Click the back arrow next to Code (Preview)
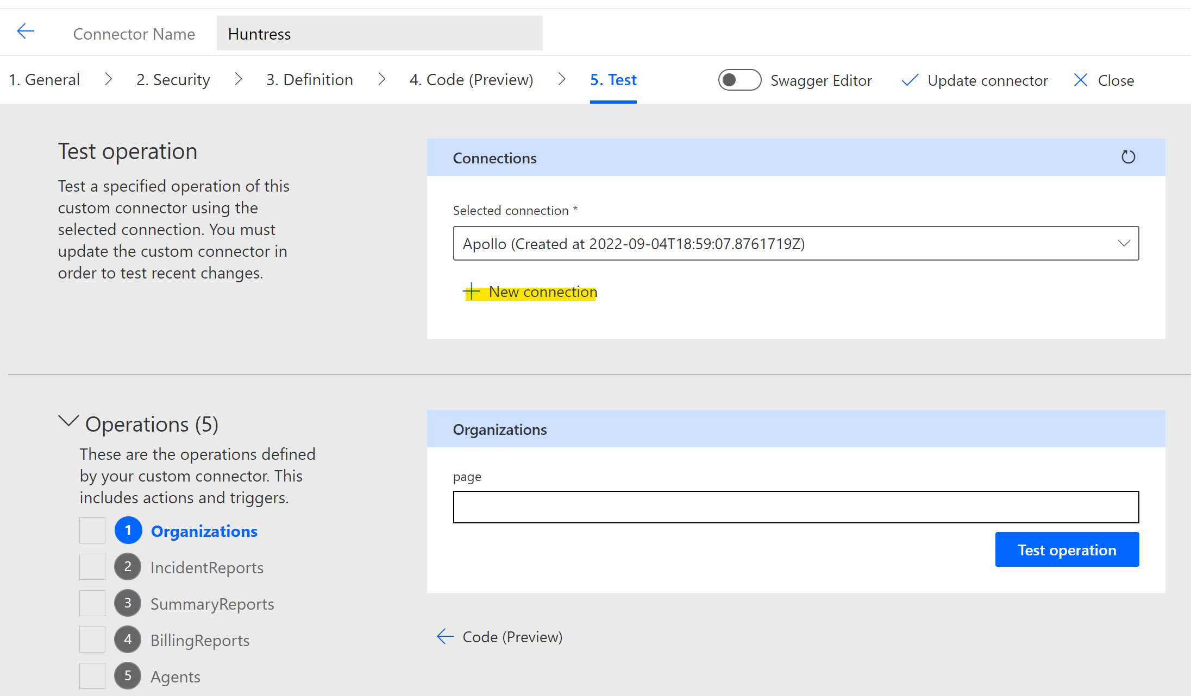1191x696 pixels. [x=445, y=636]
